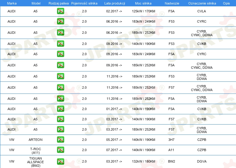
Task: Click the Lata produkcji column header
Action: point(115,3)
